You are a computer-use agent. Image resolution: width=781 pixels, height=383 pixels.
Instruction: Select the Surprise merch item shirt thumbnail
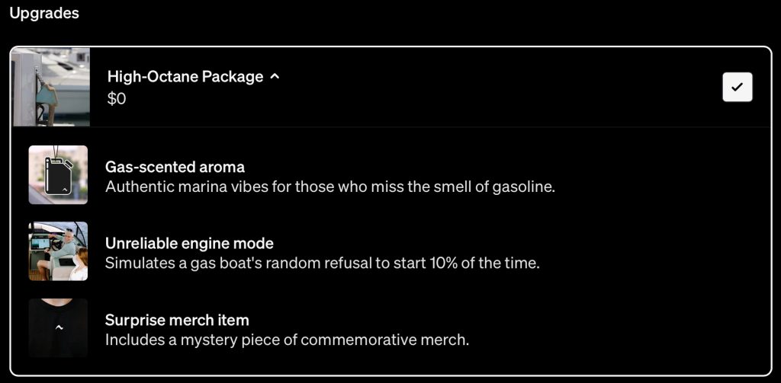pyautogui.click(x=58, y=327)
